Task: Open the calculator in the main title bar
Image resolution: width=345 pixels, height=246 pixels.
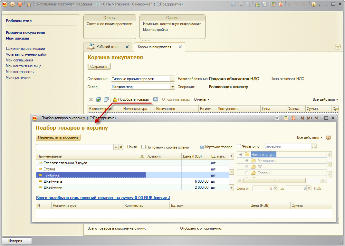Action: coord(273,4)
